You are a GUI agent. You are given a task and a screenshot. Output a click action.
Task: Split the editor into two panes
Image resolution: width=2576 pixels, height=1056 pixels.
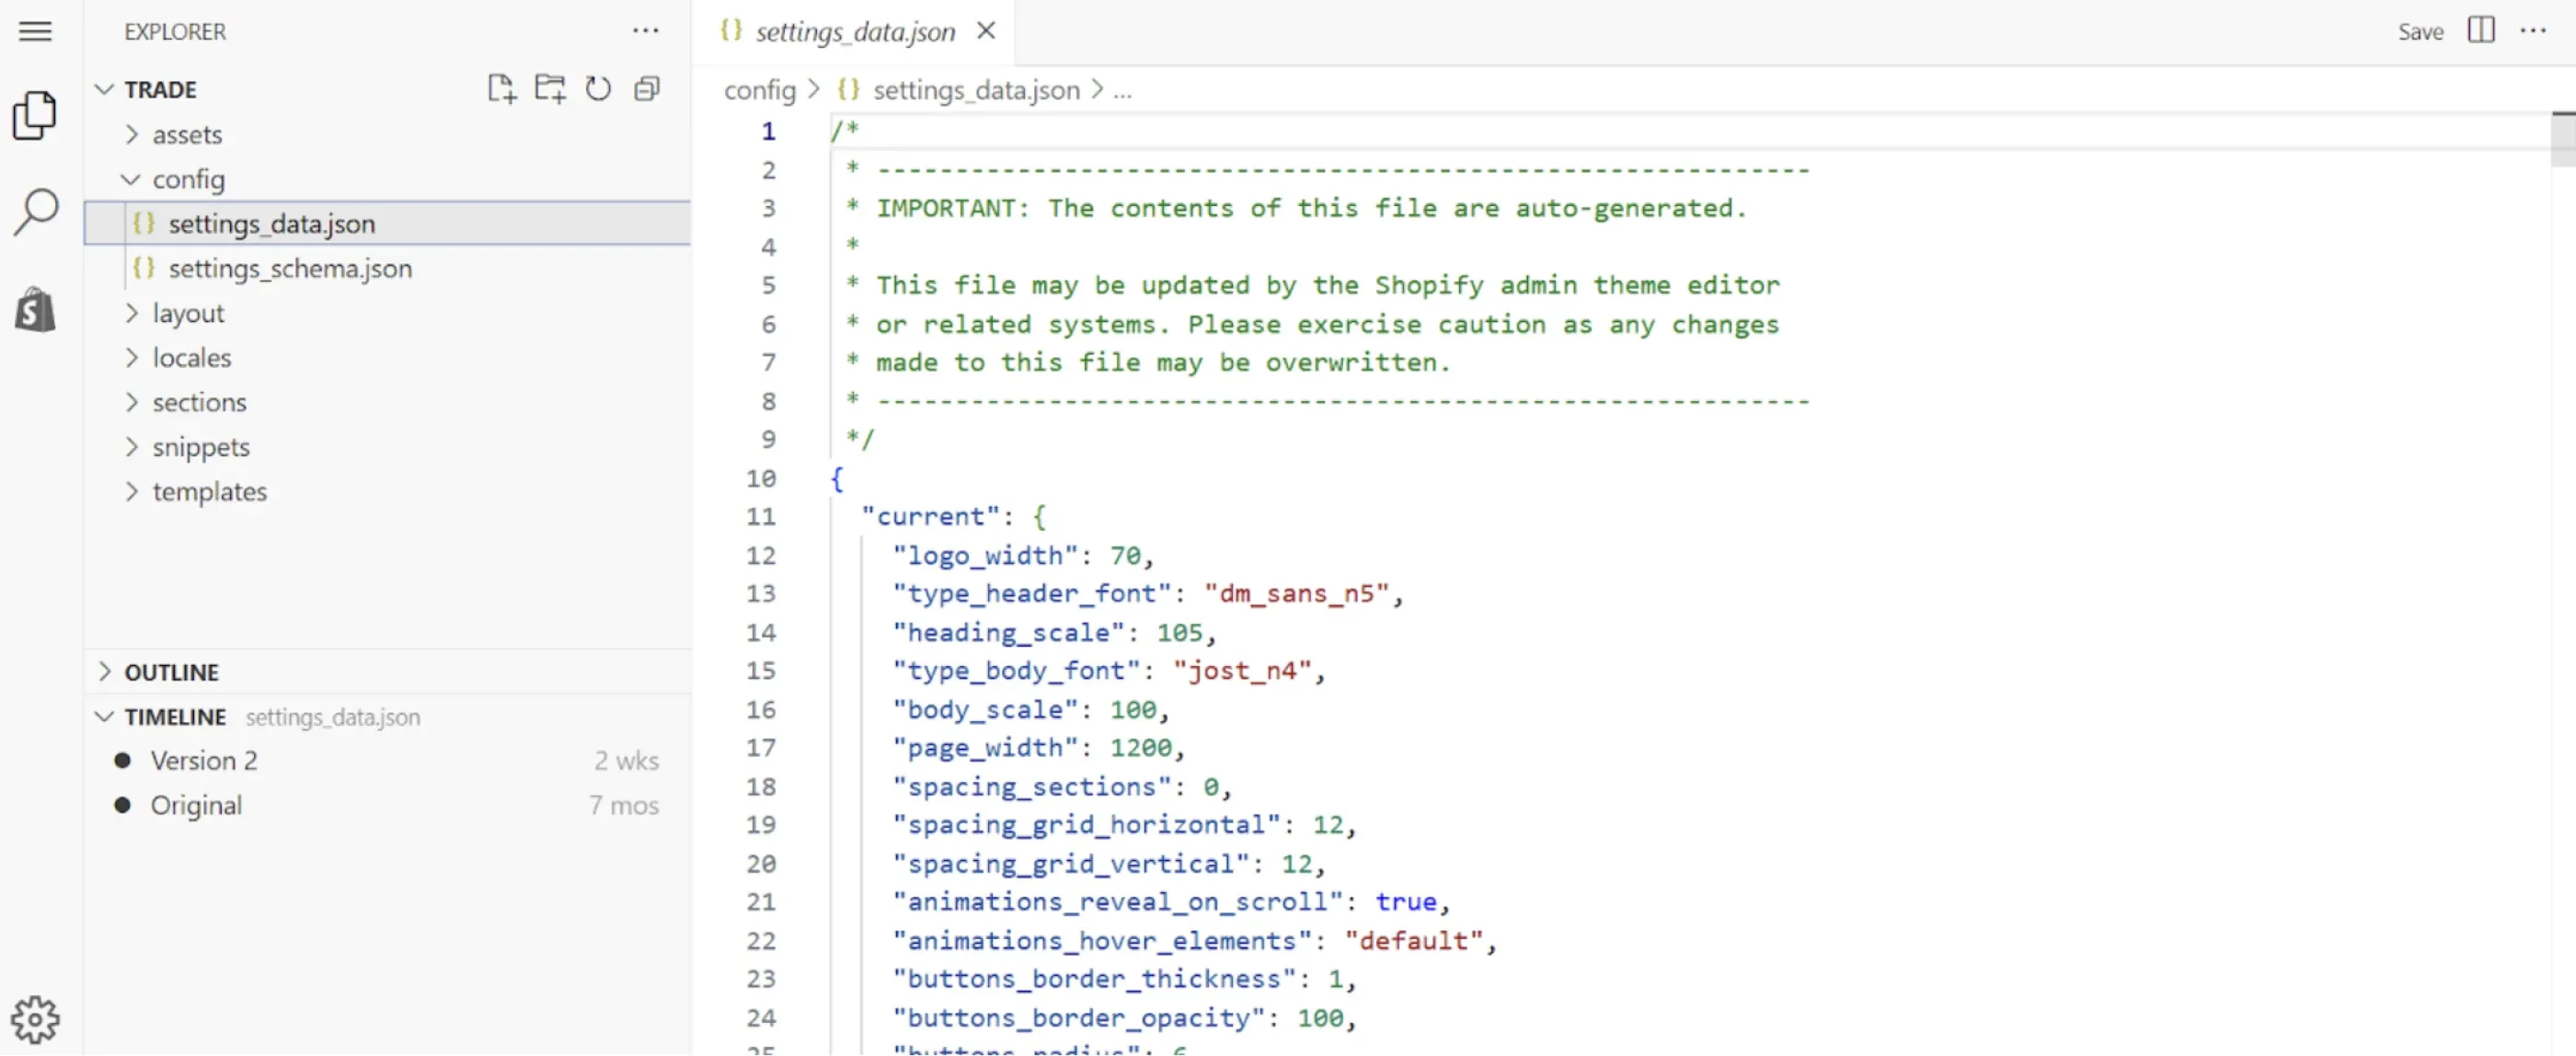coord(2482,31)
